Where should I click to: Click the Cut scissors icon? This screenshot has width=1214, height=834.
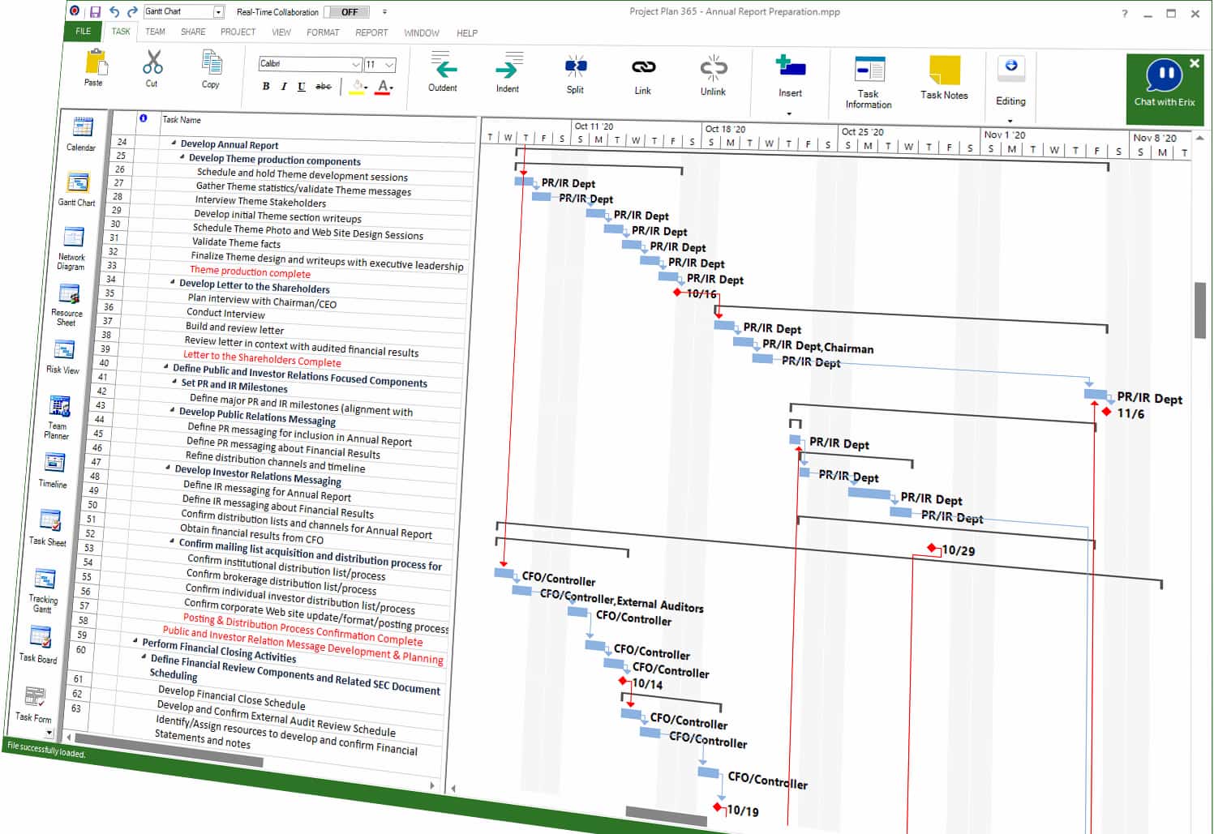coord(152,62)
